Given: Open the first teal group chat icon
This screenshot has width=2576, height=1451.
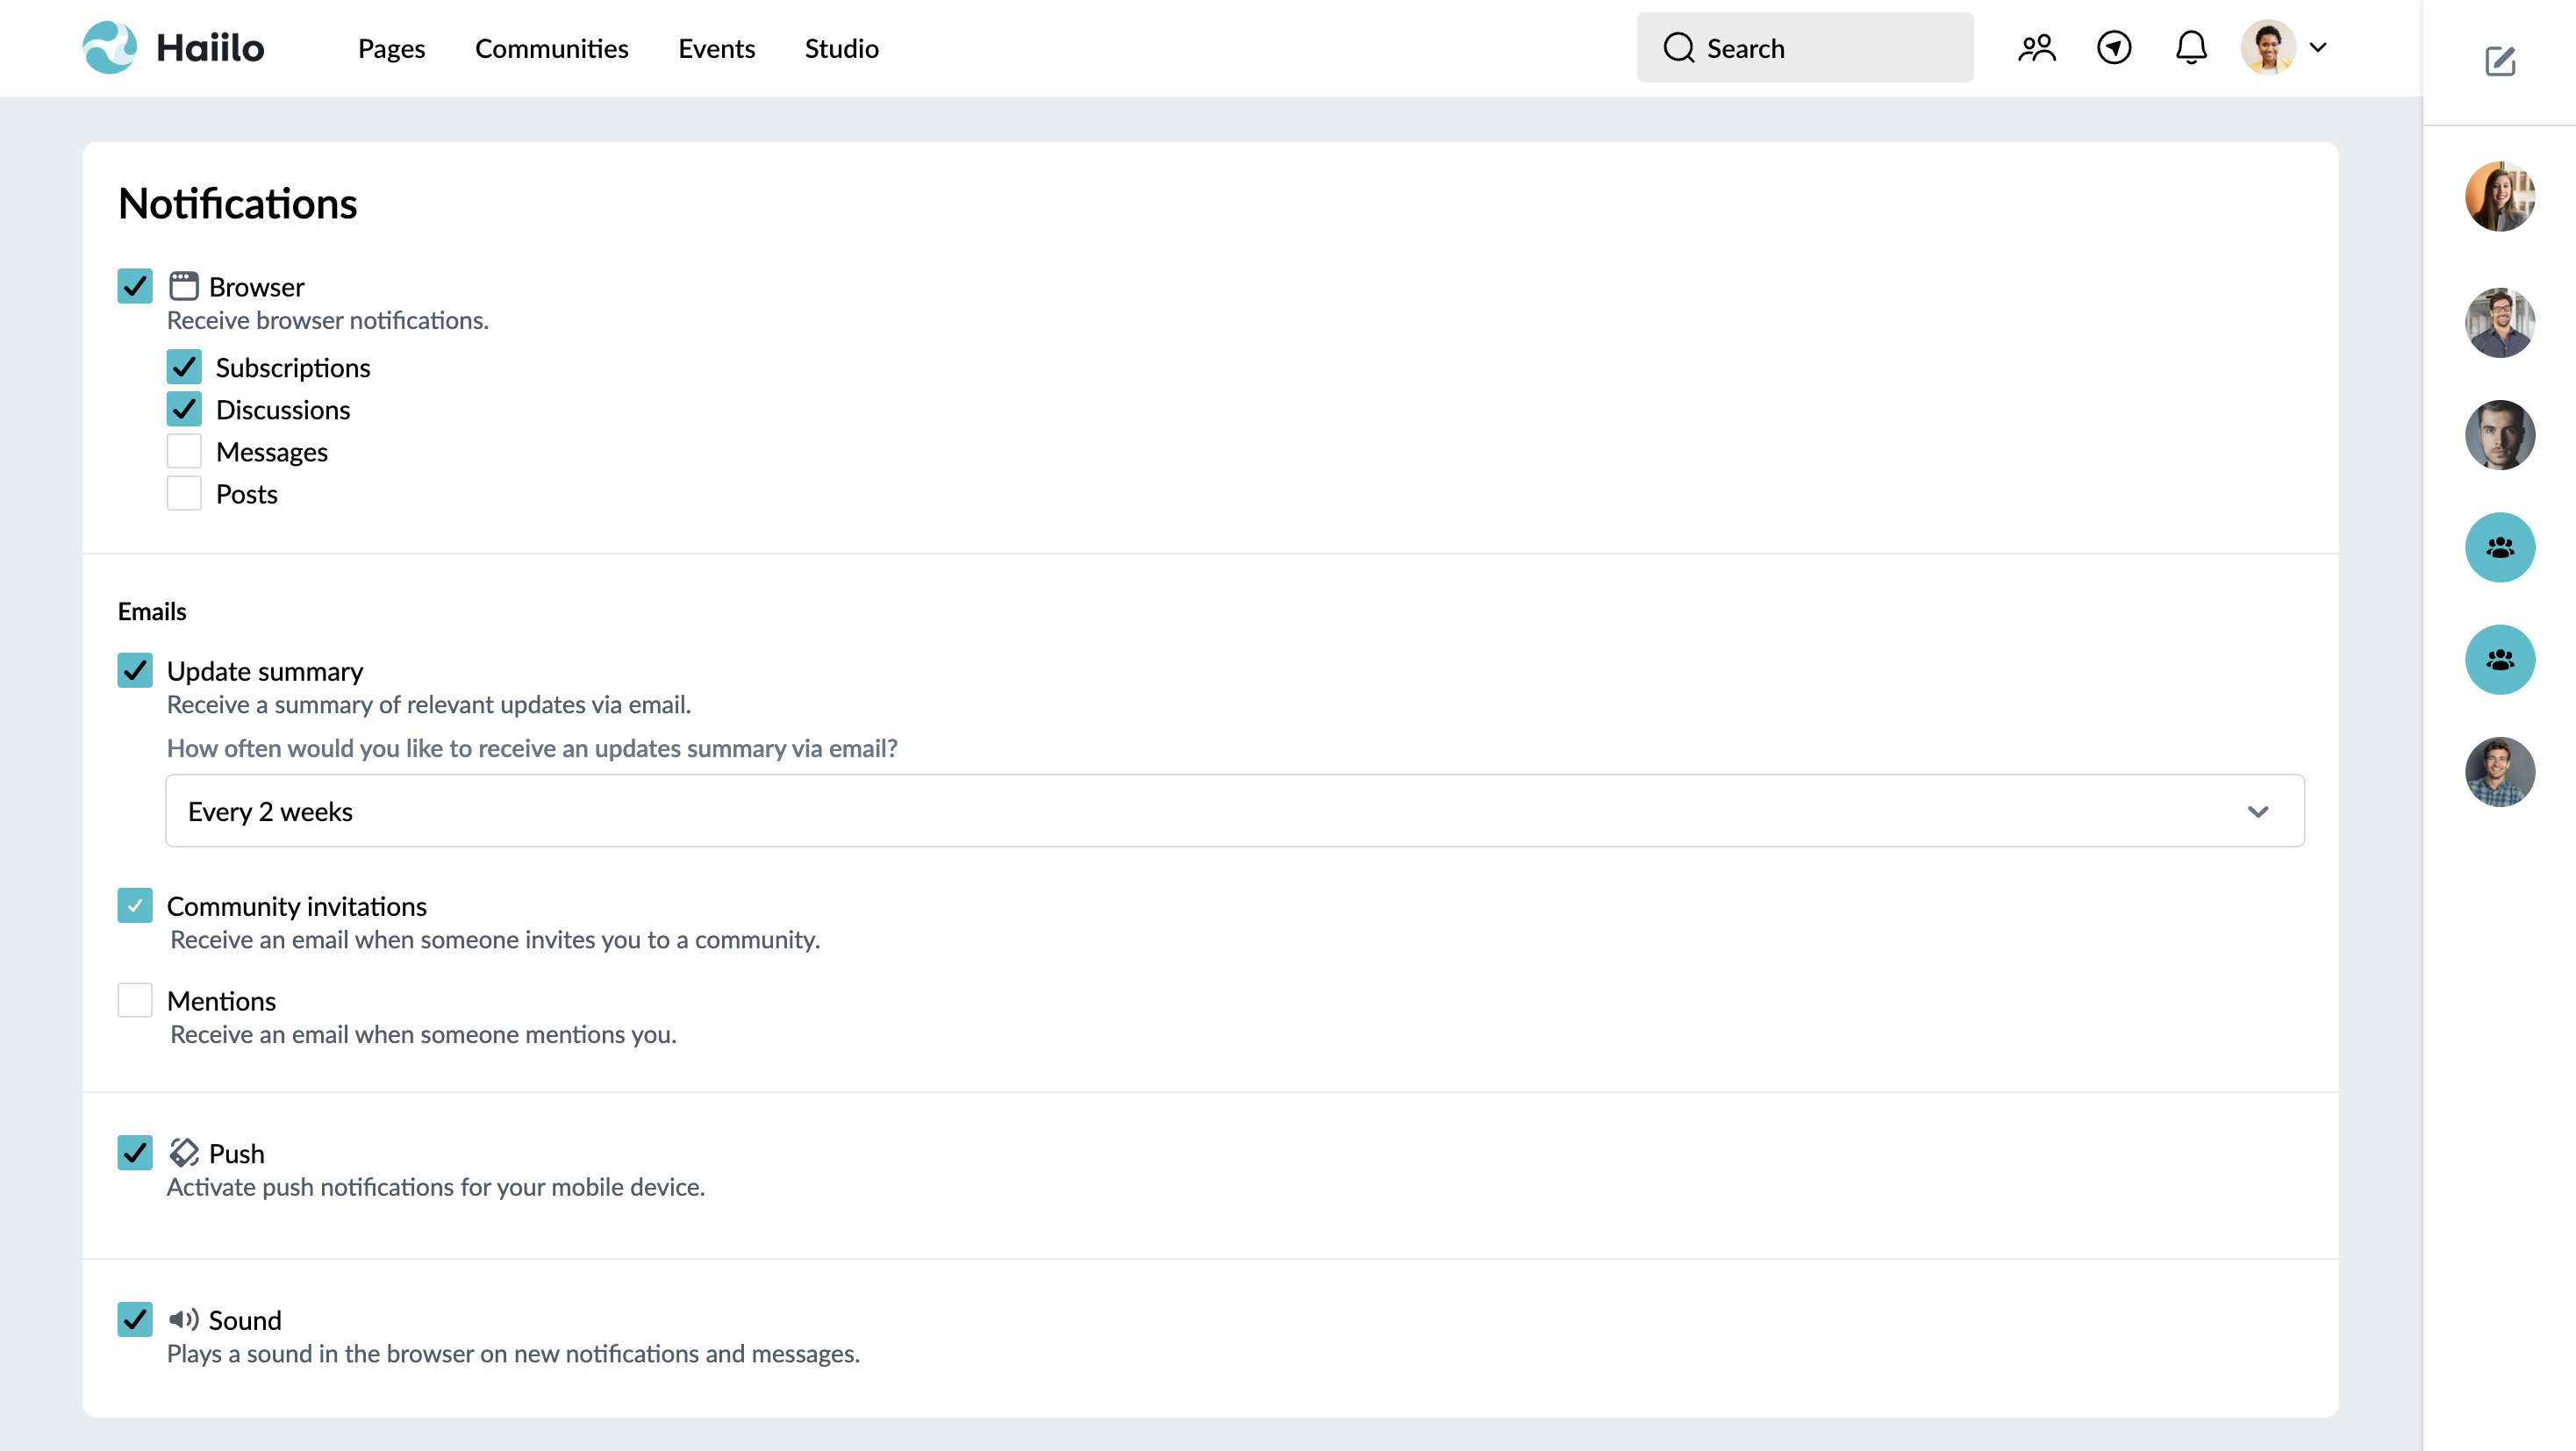Looking at the screenshot, I should coord(2500,547).
